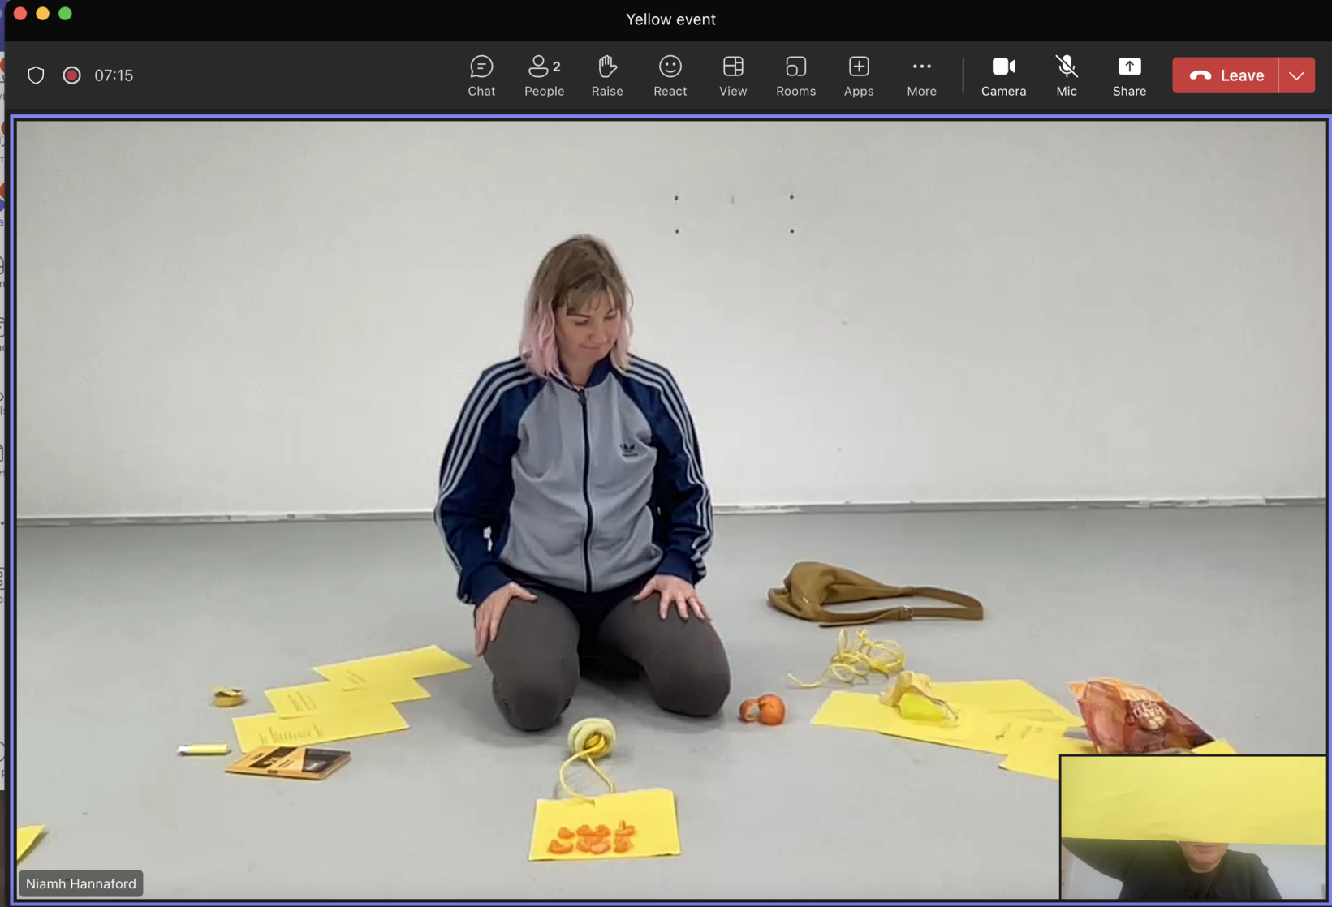The image size is (1332, 907).
Task: Show the People participants list
Action: 544,75
